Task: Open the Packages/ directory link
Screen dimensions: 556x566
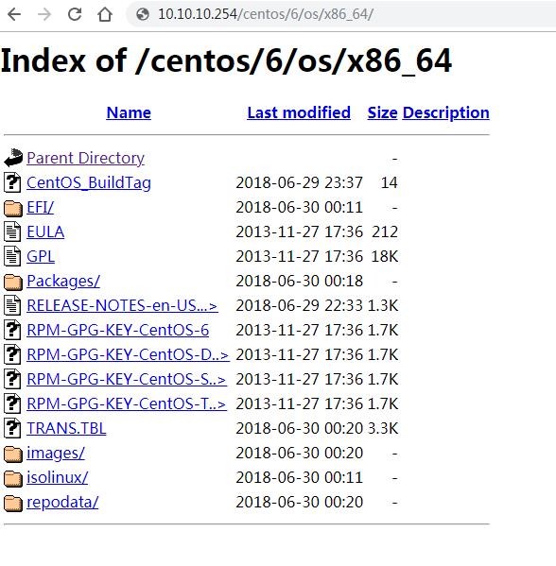Action: (63, 282)
